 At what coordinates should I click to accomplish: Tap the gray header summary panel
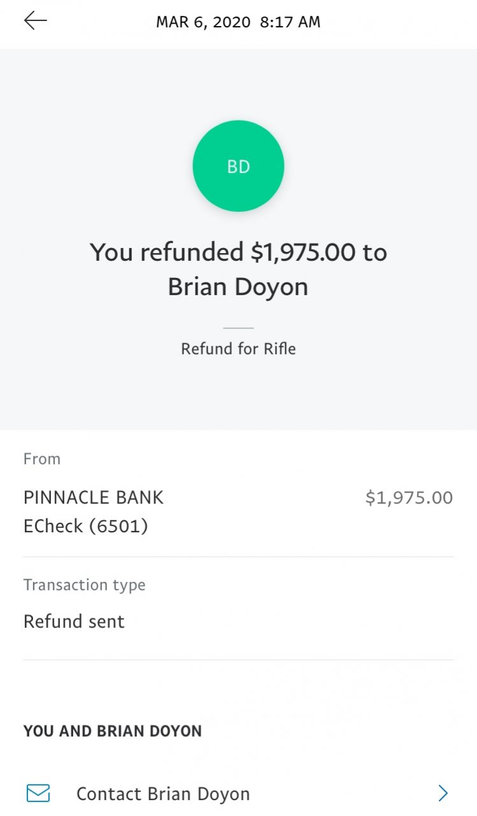(x=238, y=239)
